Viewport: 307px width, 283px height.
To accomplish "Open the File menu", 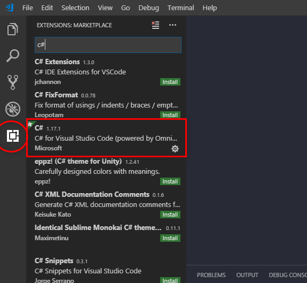I will (x=28, y=8).
